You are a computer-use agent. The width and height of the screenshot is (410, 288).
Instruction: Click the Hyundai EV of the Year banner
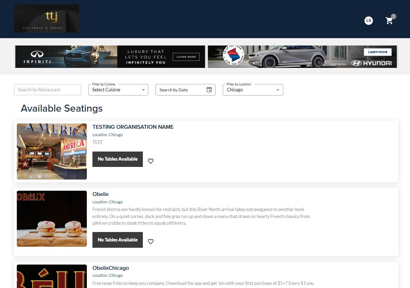pos(302,57)
